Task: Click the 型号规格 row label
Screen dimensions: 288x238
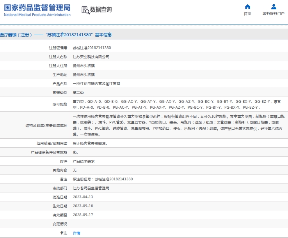Action: click(x=60, y=104)
